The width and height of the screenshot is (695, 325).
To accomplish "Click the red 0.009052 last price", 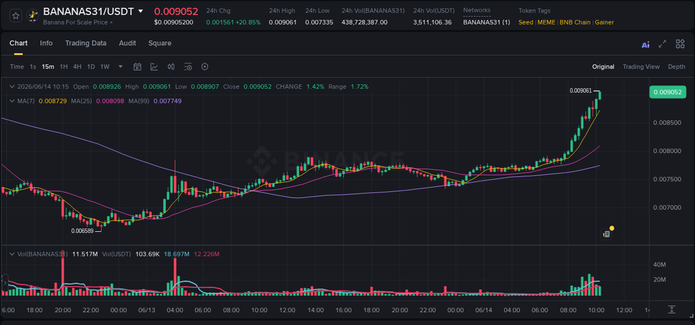I will click(x=176, y=11).
